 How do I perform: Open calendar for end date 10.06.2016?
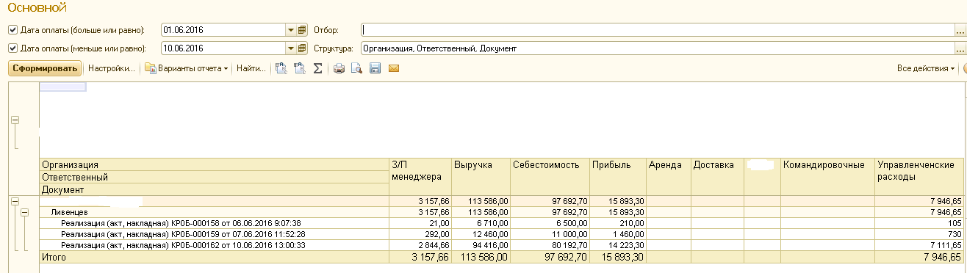click(x=301, y=48)
